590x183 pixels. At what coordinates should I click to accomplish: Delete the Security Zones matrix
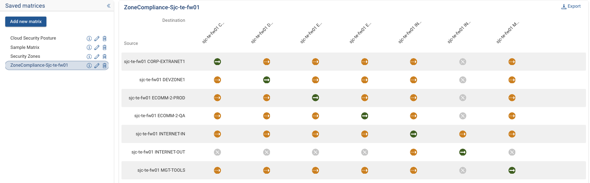pos(105,57)
